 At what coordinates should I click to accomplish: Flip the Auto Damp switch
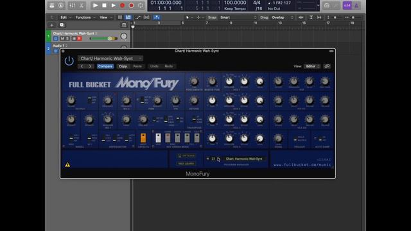320,139
